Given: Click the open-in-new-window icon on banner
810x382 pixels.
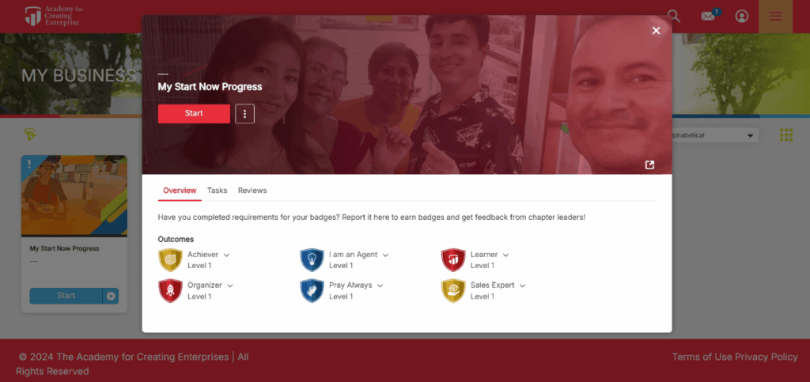Looking at the screenshot, I should (x=650, y=165).
